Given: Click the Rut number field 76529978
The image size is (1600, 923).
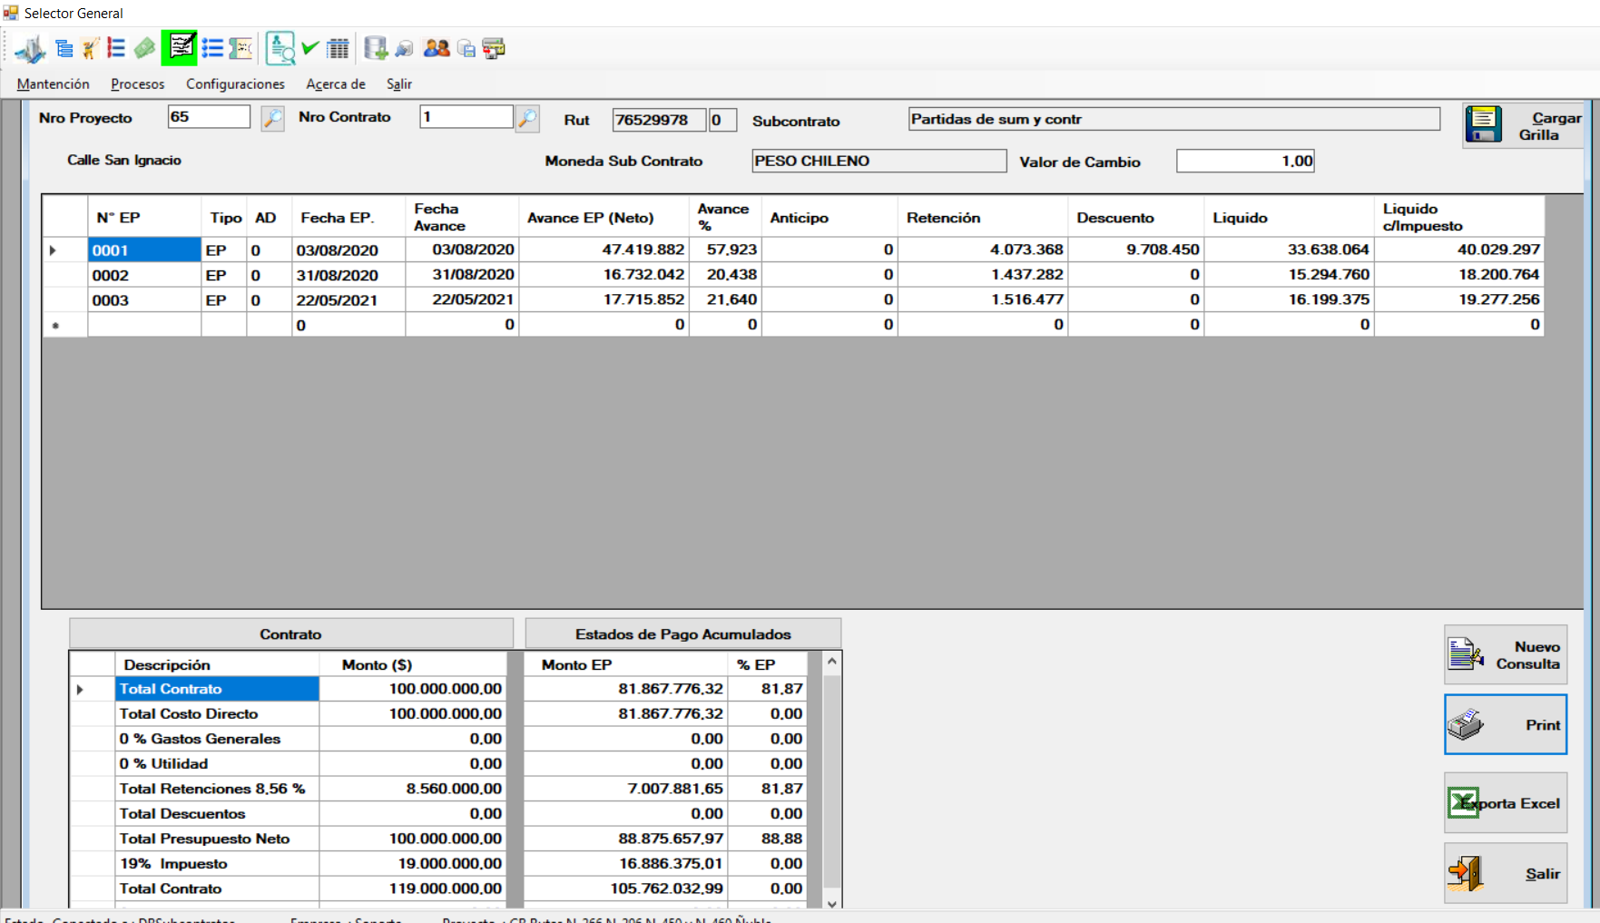Looking at the screenshot, I should pyautogui.click(x=659, y=120).
